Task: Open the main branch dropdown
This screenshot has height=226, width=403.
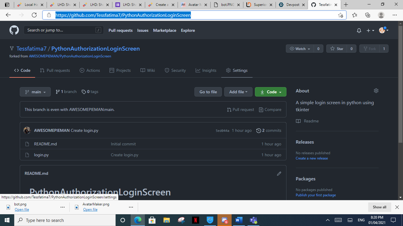Action: tap(35, 92)
